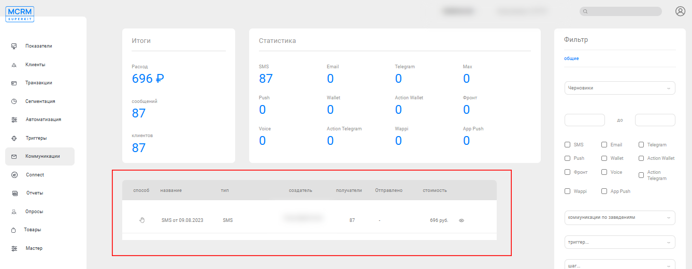692x269 pixels.
Task: Click the Connect telegram icon
Action: point(15,175)
